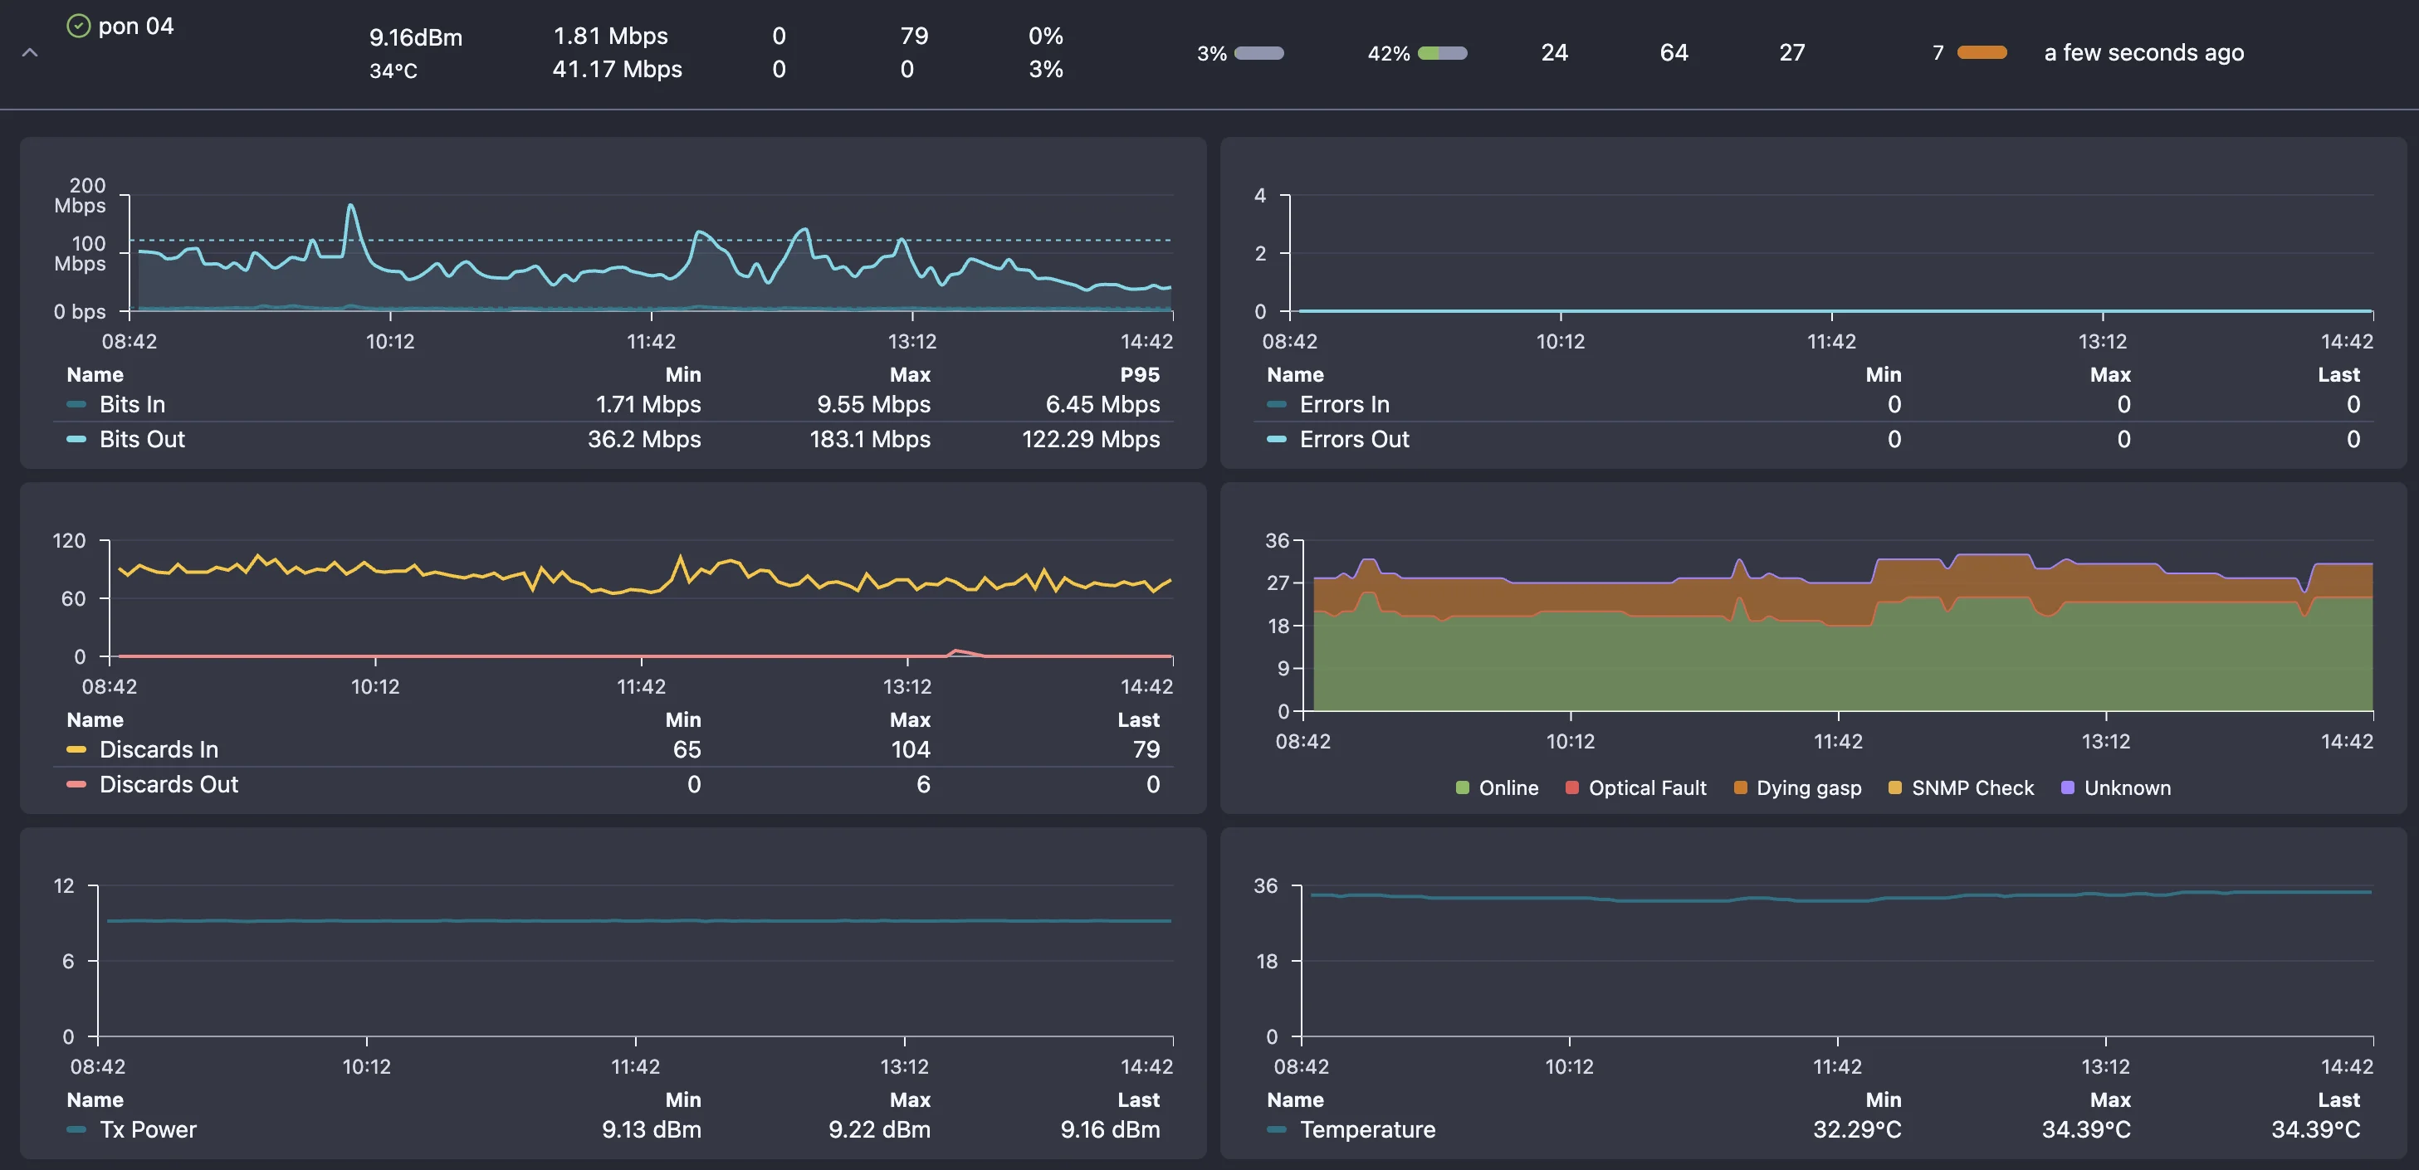Click the green health check icon beside pon 04
Screen dimensions: 2419x1170
(79, 26)
